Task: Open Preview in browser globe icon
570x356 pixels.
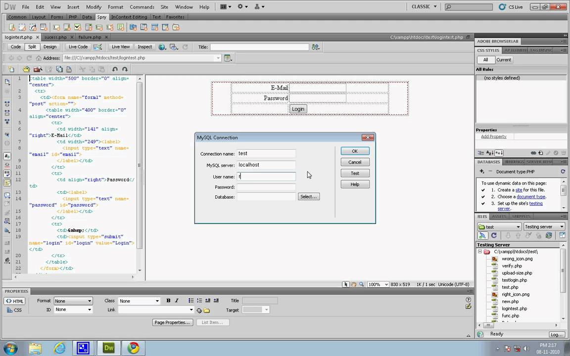Action: (162, 47)
